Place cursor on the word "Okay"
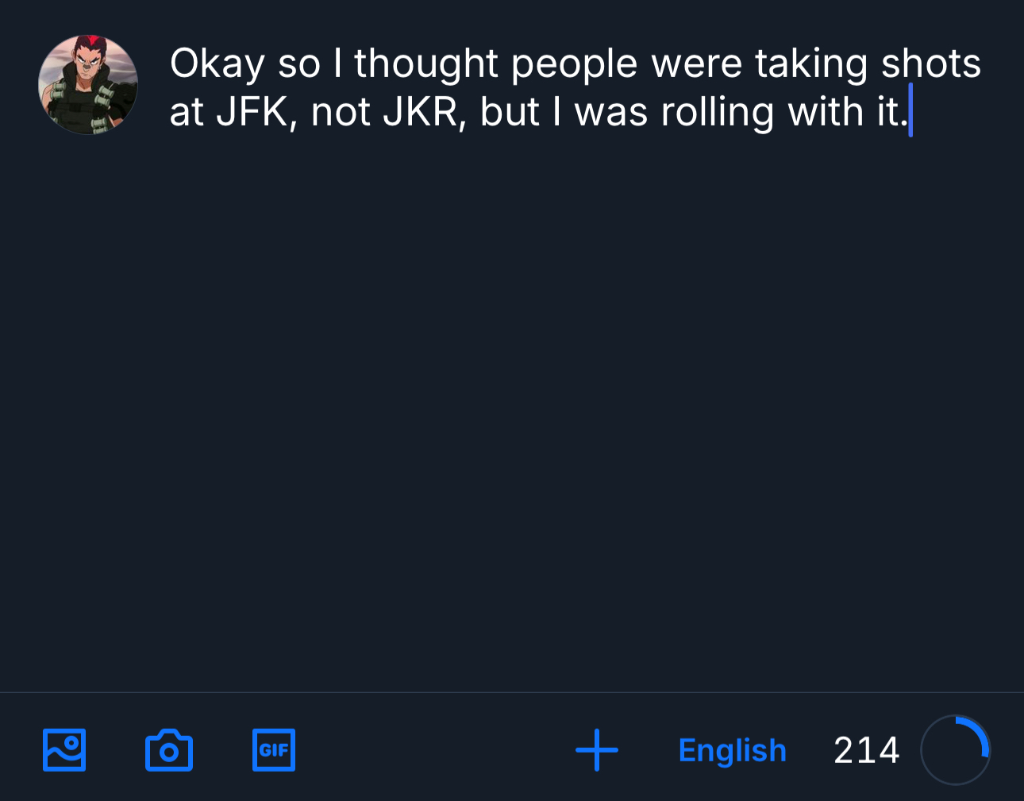The width and height of the screenshot is (1024, 801). 217,64
